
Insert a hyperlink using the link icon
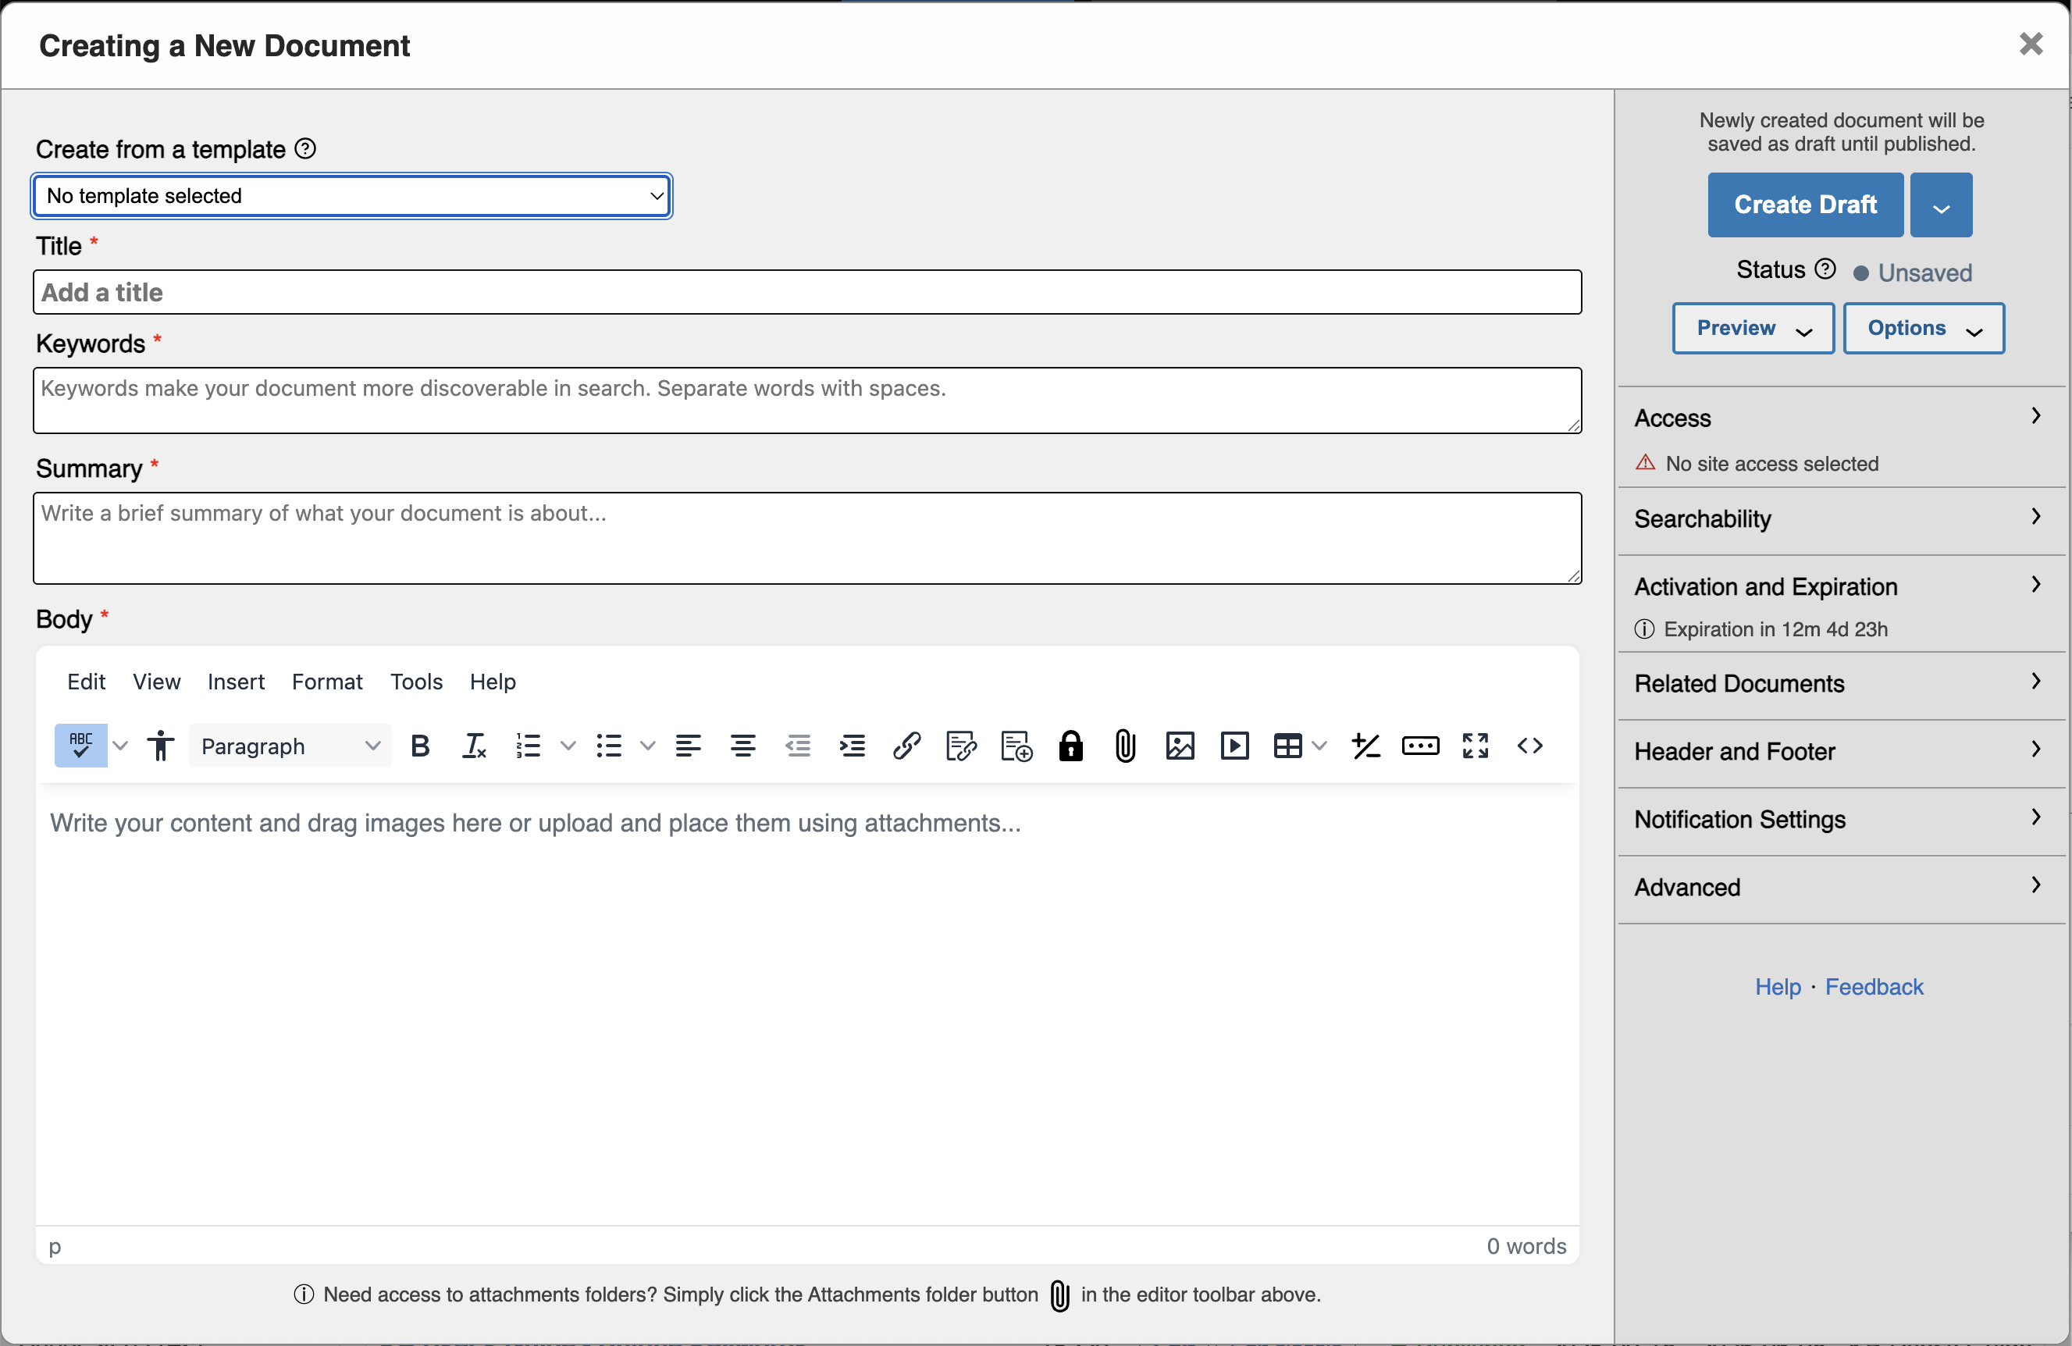tap(906, 746)
